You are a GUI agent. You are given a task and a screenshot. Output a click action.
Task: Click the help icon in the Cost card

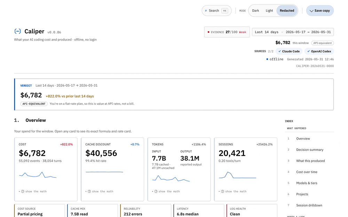(x=23, y=191)
